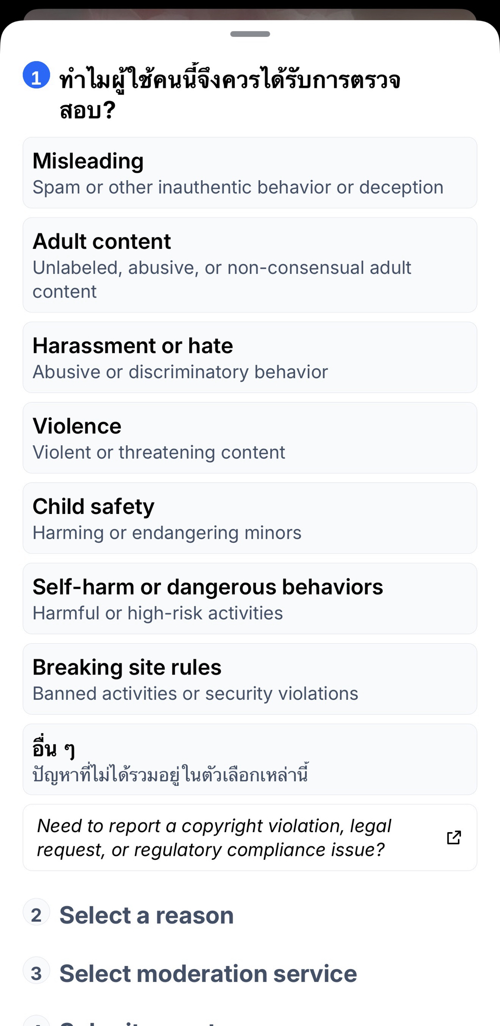
Task: Select Child safety report option
Action: [250, 518]
